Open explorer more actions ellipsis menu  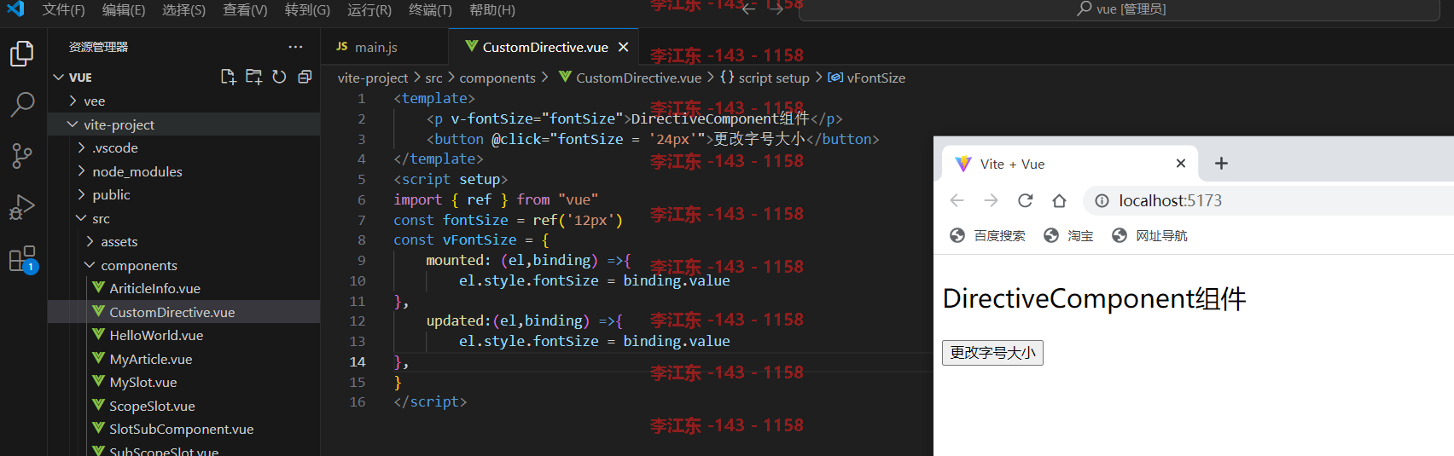(x=295, y=47)
